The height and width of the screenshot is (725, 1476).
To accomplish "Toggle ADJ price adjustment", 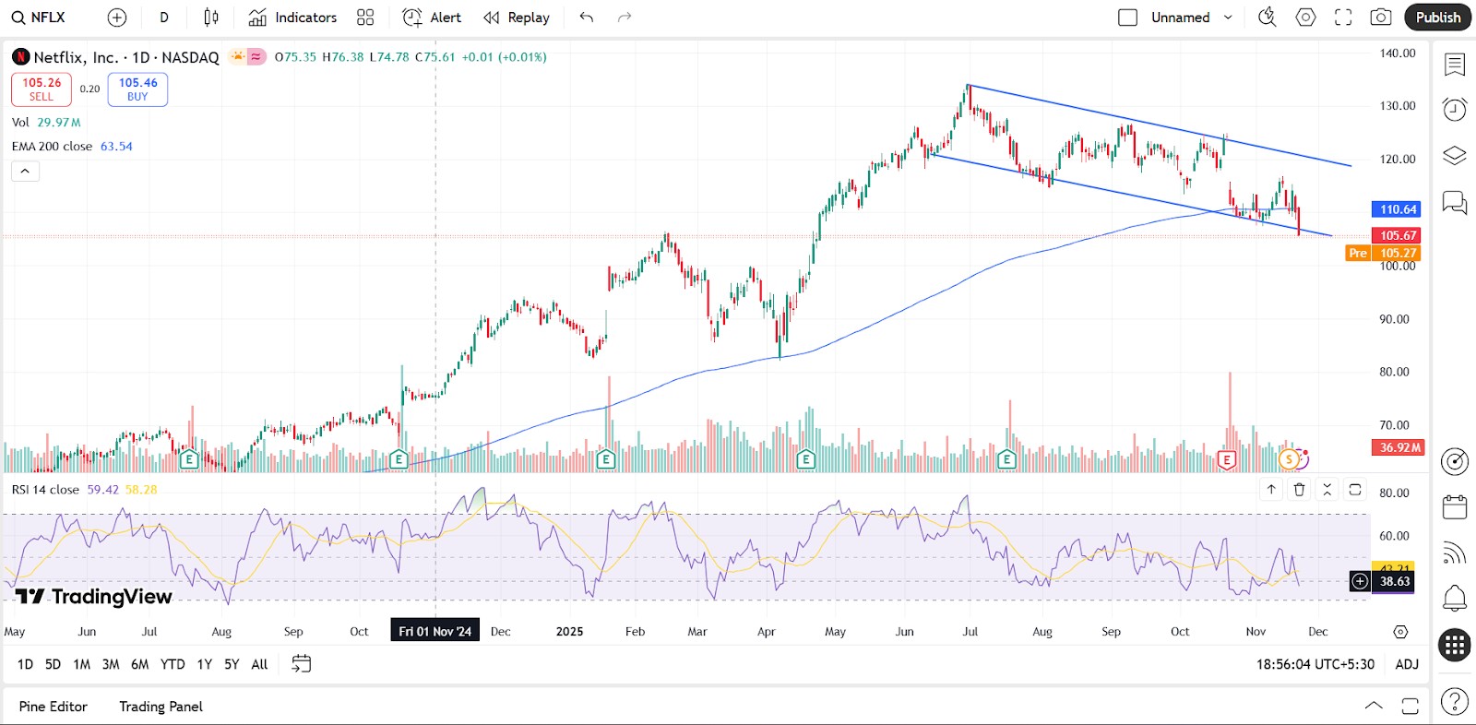I will [x=1407, y=664].
